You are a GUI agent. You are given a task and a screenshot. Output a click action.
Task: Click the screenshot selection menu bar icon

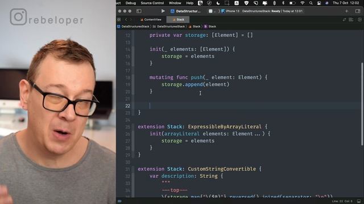[x=227, y=3]
